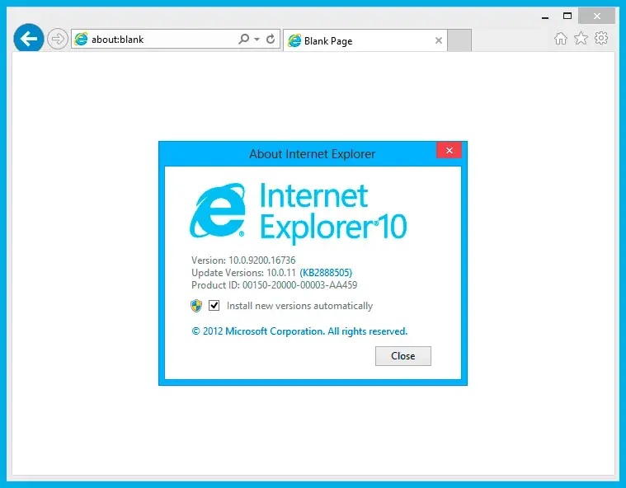Click the Close button in the dialog
626x488 pixels.
tap(402, 356)
